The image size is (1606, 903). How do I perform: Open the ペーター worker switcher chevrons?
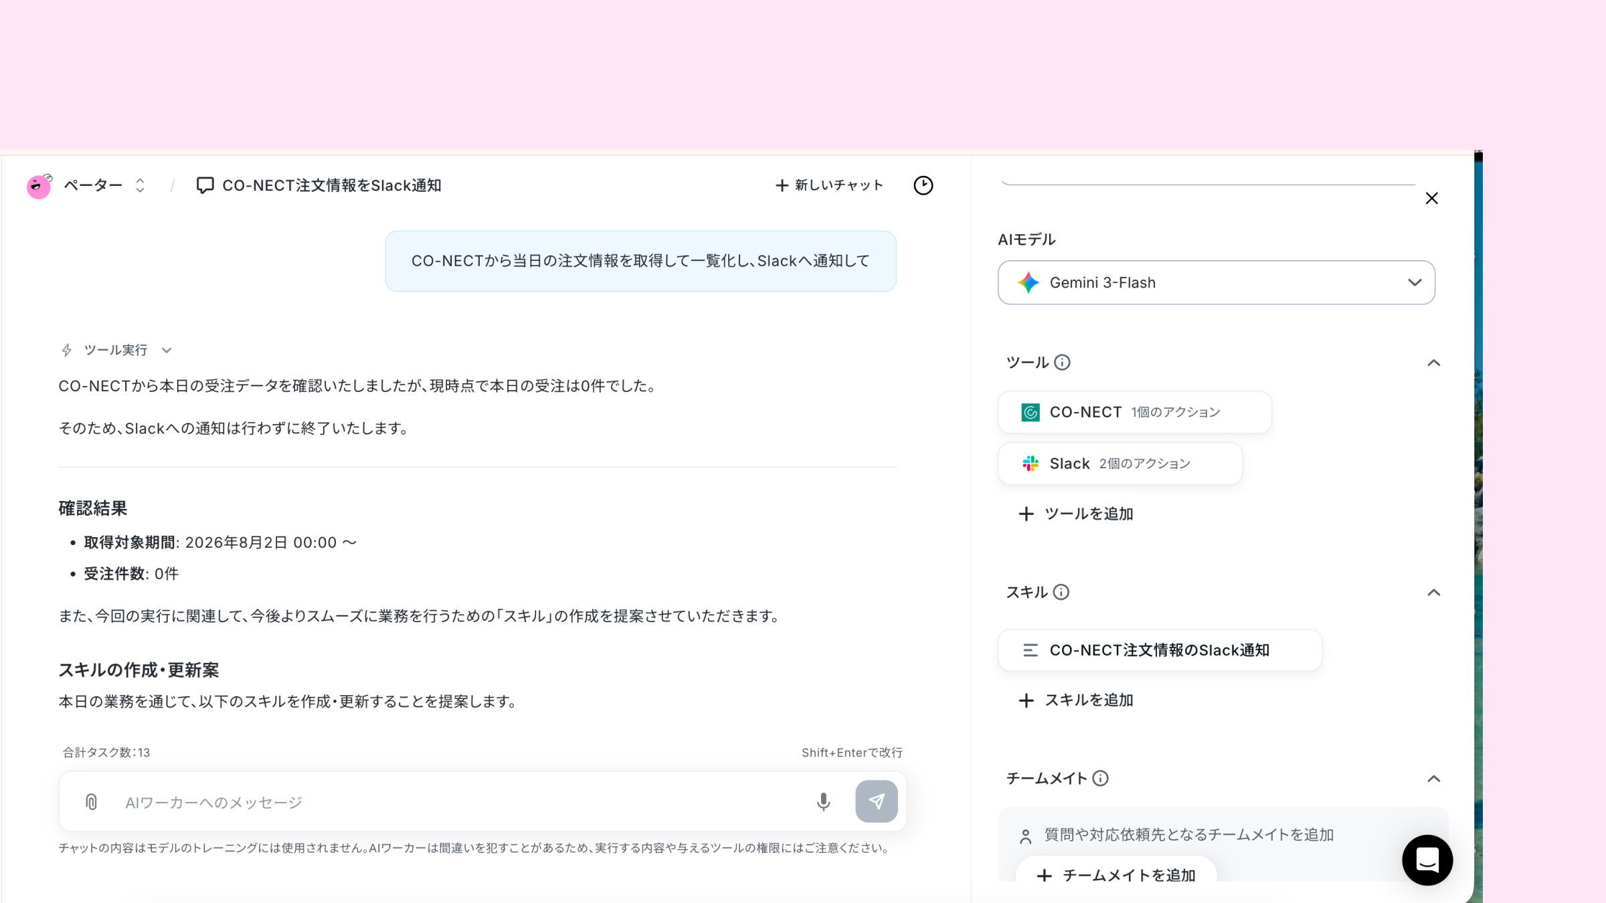(140, 185)
